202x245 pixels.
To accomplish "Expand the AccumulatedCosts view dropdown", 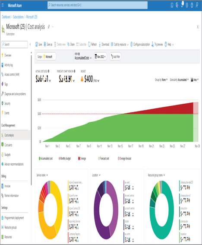I will 83,58.
